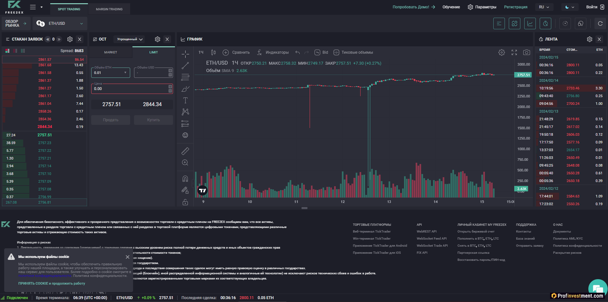Click the Попробовать Демо link
Screen dimensions: 608x302
(x=414, y=7)
